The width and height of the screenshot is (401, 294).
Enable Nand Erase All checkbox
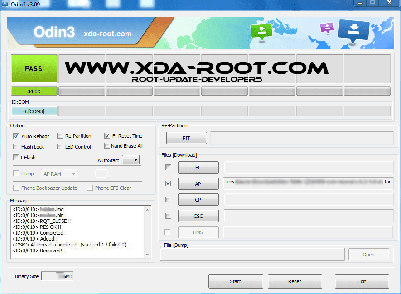(x=107, y=146)
